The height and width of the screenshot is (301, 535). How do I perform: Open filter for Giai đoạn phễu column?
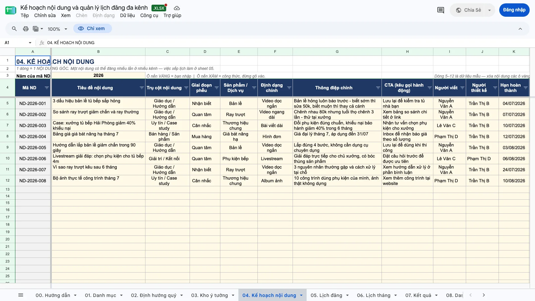click(217, 88)
